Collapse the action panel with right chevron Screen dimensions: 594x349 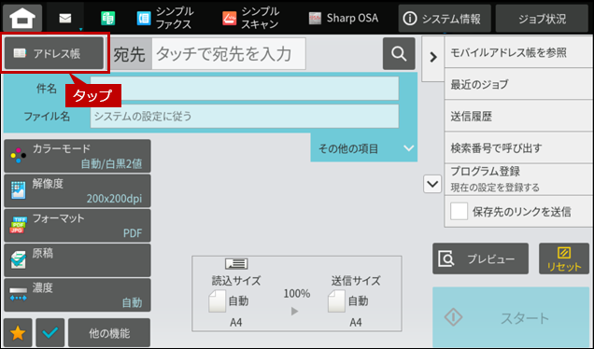pos(433,57)
